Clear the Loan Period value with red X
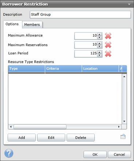This screenshot has height=161, width=134. [x=108, y=54]
